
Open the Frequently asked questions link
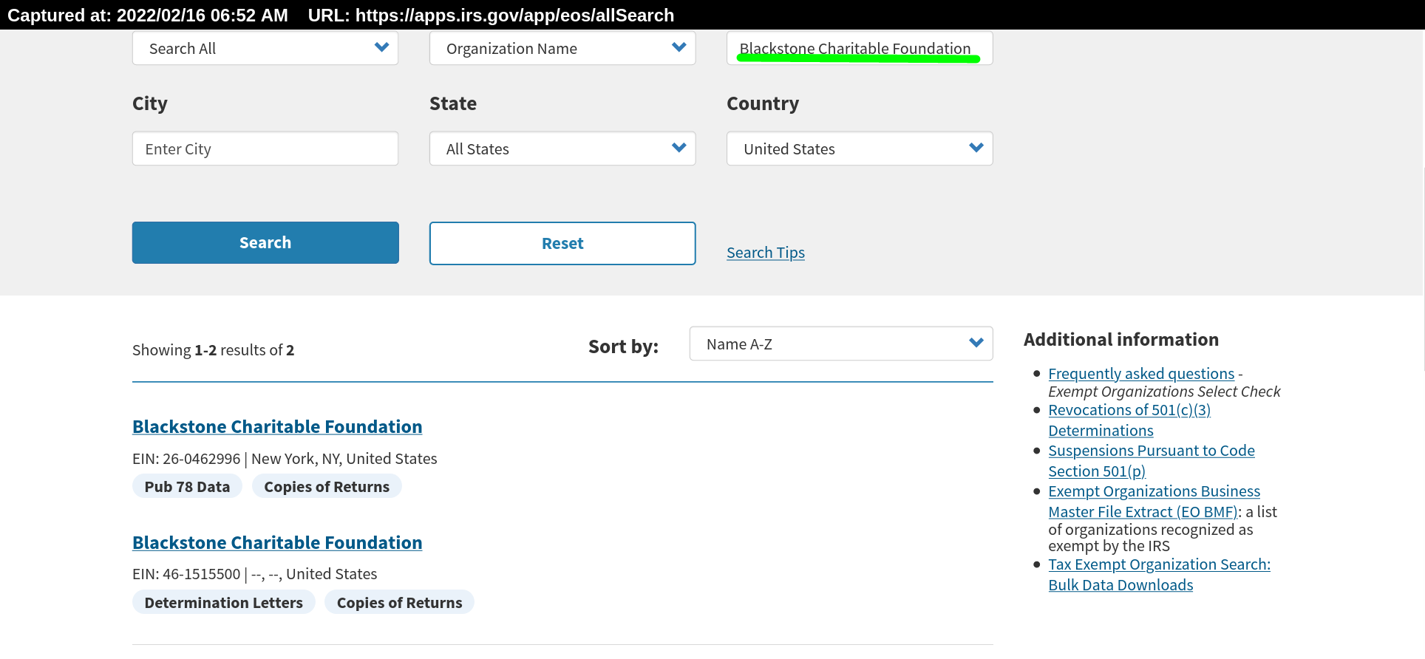tap(1141, 374)
